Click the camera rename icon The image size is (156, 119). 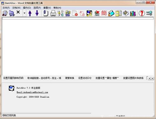click(68, 13)
